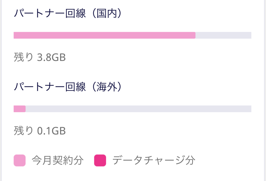
Task: Select the データチャージ分 legend label
Action: 154,160
